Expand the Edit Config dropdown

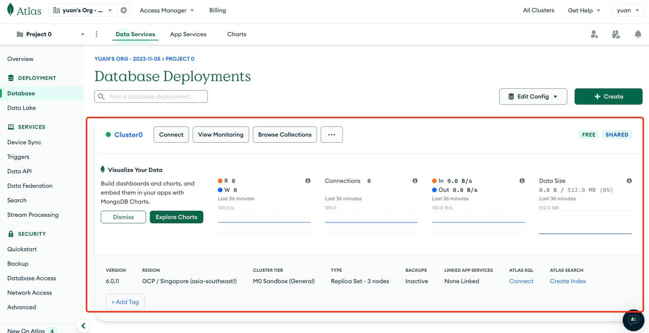533,97
